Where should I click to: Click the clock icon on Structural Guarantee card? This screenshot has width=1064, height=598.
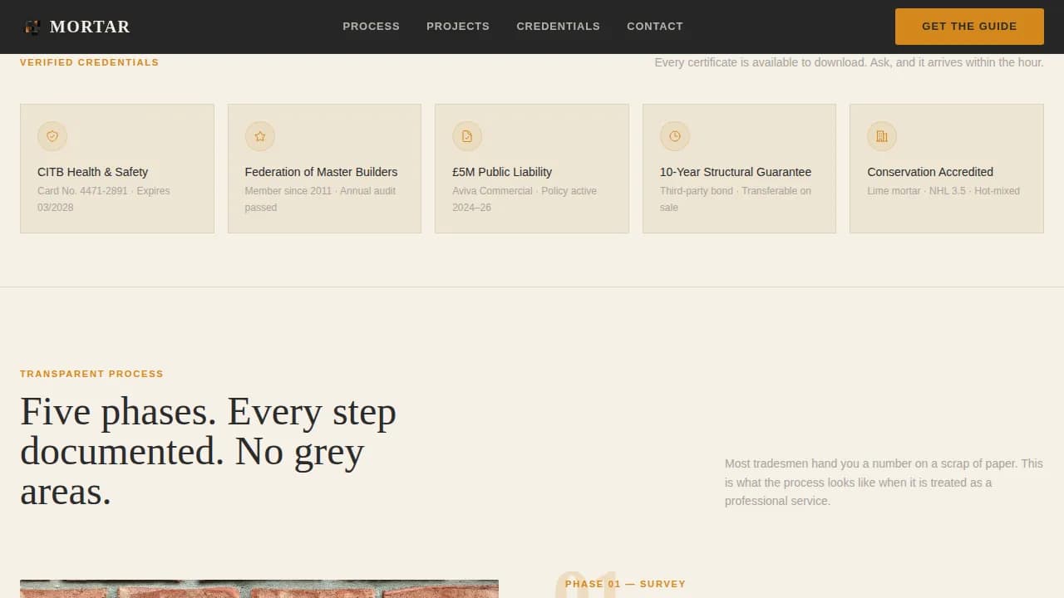point(675,136)
